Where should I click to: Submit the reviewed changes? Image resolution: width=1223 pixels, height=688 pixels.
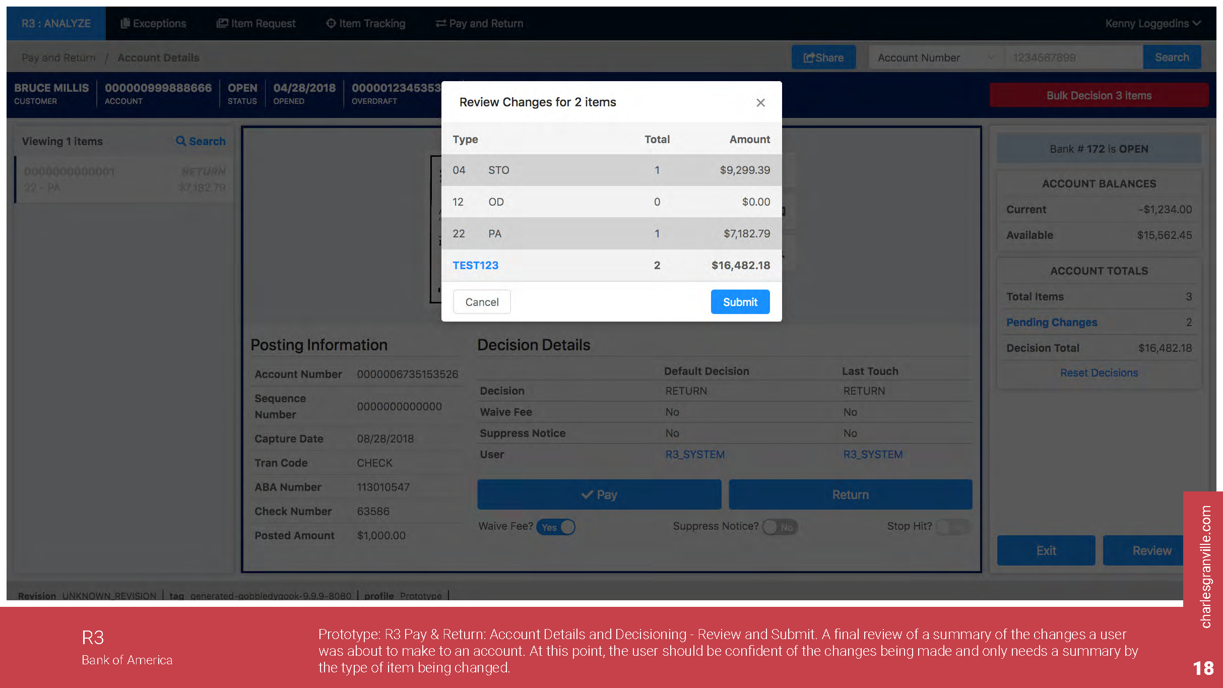coord(740,302)
